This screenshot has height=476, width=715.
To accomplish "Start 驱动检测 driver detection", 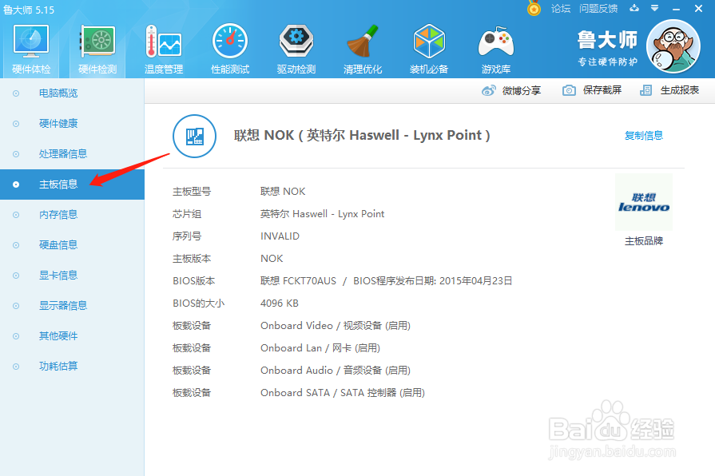I will pos(296,46).
